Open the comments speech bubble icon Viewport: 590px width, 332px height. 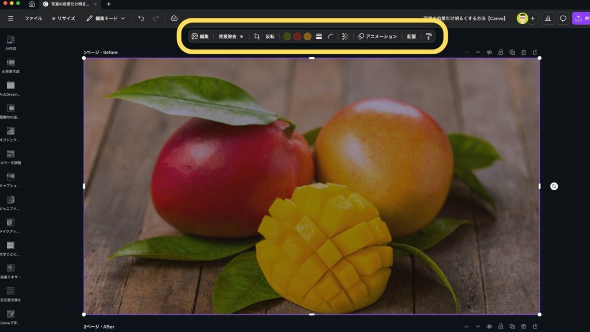563,18
